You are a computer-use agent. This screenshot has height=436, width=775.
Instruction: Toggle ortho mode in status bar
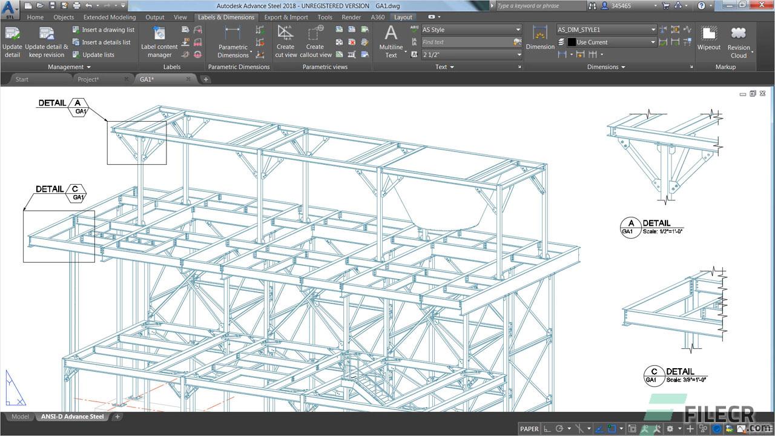(547, 429)
